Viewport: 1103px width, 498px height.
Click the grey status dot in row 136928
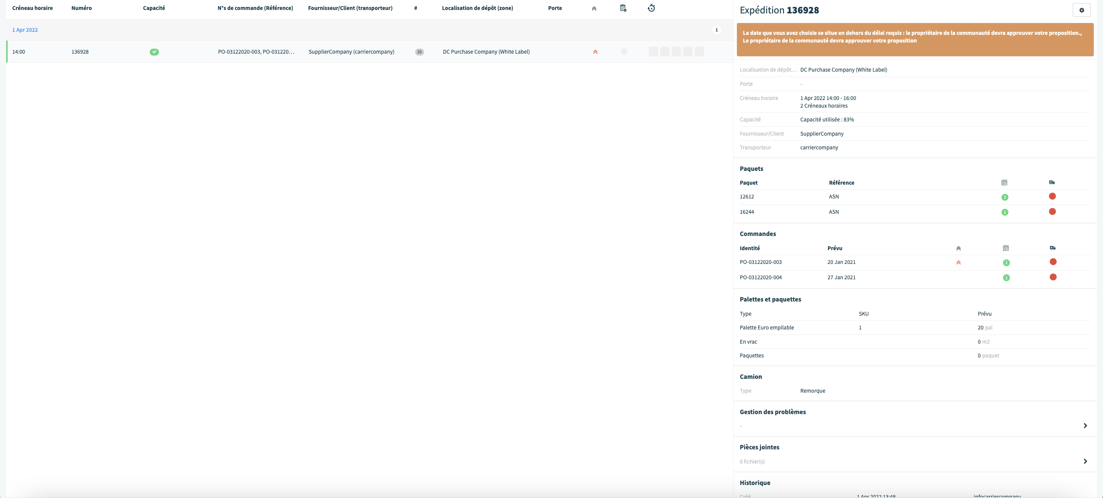(x=624, y=52)
